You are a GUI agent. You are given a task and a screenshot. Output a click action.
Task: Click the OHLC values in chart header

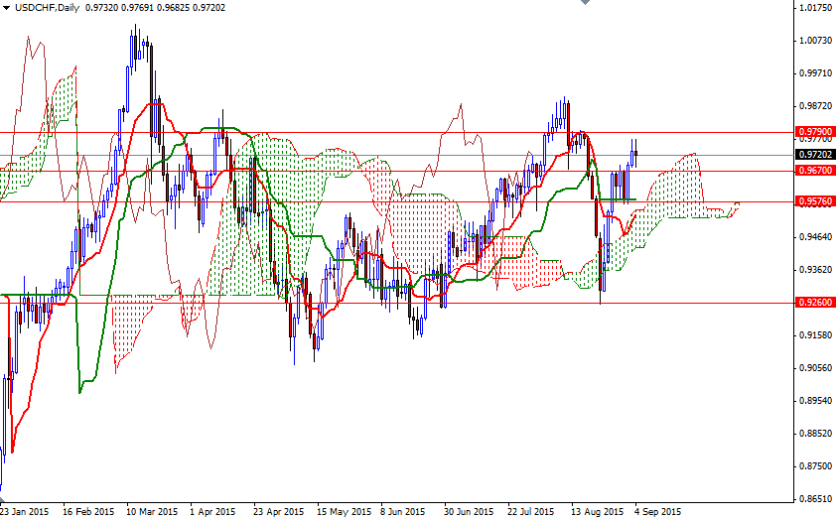click(155, 8)
